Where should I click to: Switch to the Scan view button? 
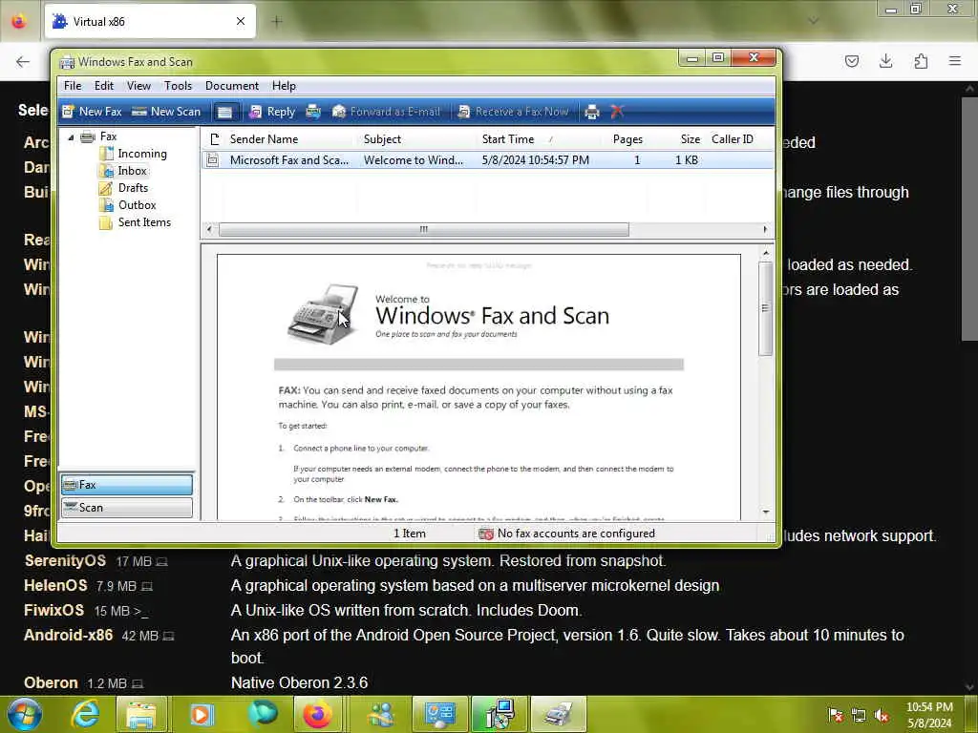127,508
